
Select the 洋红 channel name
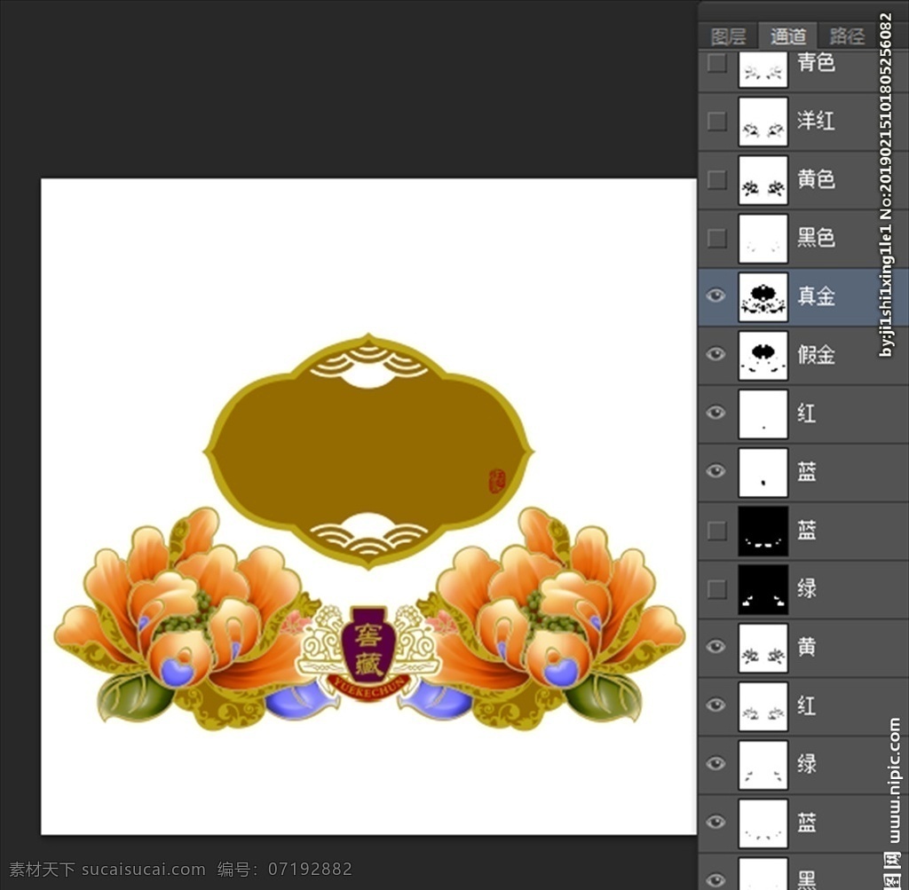click(817, 121)
